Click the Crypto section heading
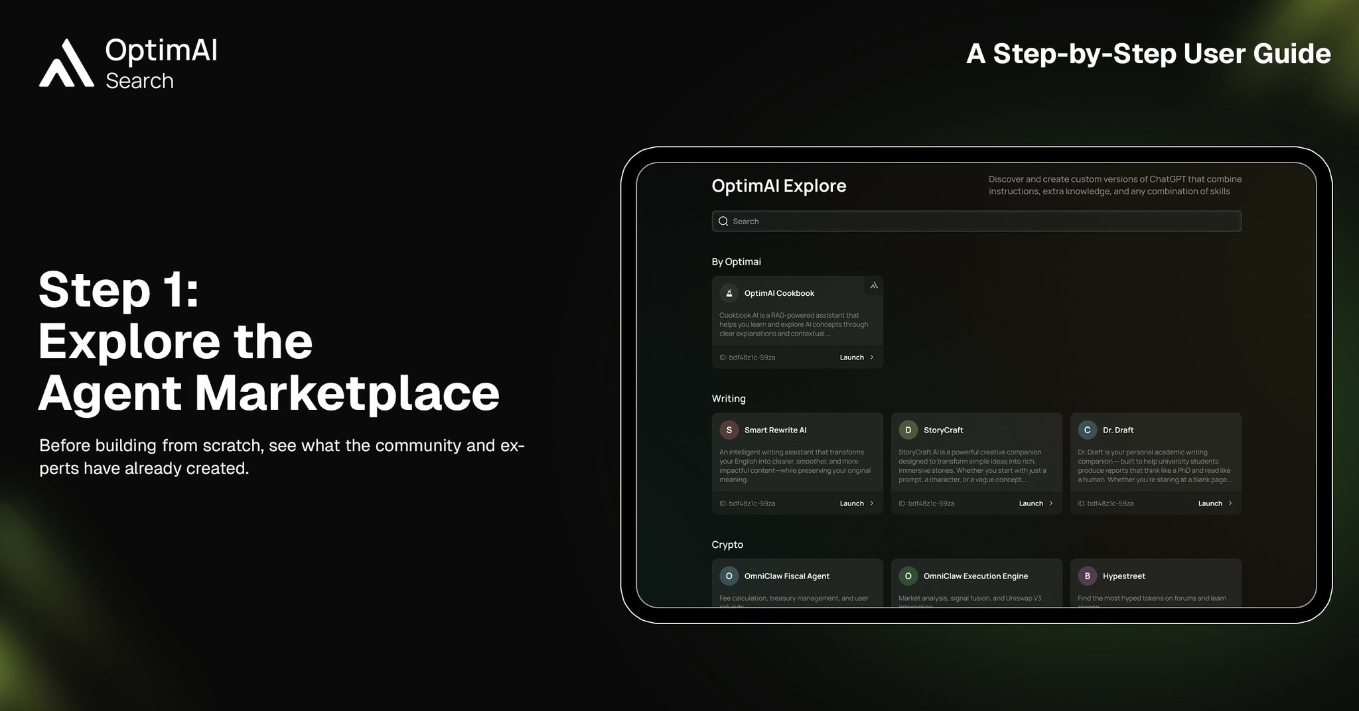This screenshot has width=1359, height=711. [x=727, y=545]
